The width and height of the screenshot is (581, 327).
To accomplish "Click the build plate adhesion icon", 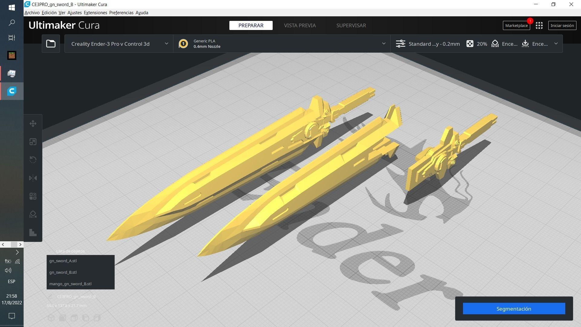I will pyautogui.click(x=525, y=44).
